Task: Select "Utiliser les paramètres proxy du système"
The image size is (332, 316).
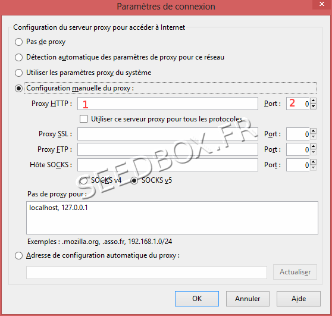Action: pyautogui.click(x=18, y=73)
